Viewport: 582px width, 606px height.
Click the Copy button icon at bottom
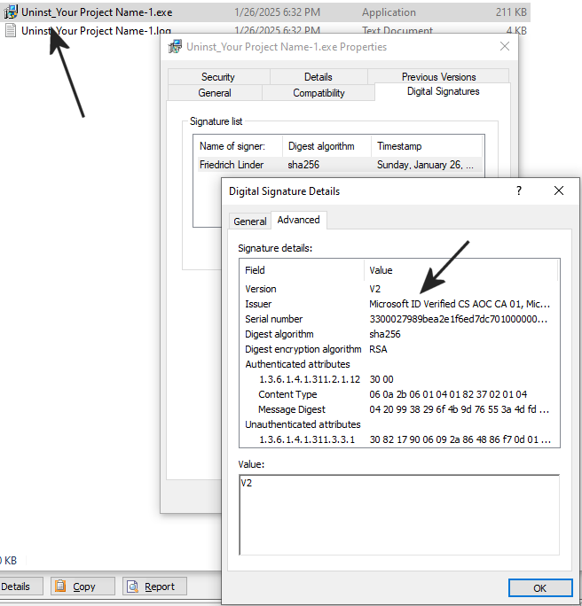point(61,587)
